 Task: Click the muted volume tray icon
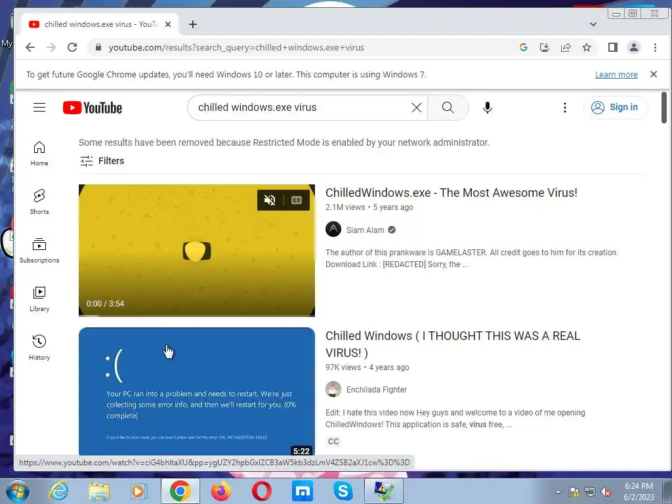pyautogui.click(x=606, y=492)
